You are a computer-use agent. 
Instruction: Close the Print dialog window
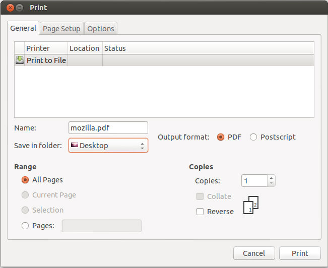click(x=10, y=8)
